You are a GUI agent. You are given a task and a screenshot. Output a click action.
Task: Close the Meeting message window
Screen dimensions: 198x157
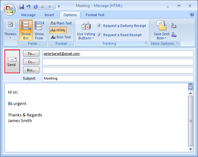click(190, 6)
